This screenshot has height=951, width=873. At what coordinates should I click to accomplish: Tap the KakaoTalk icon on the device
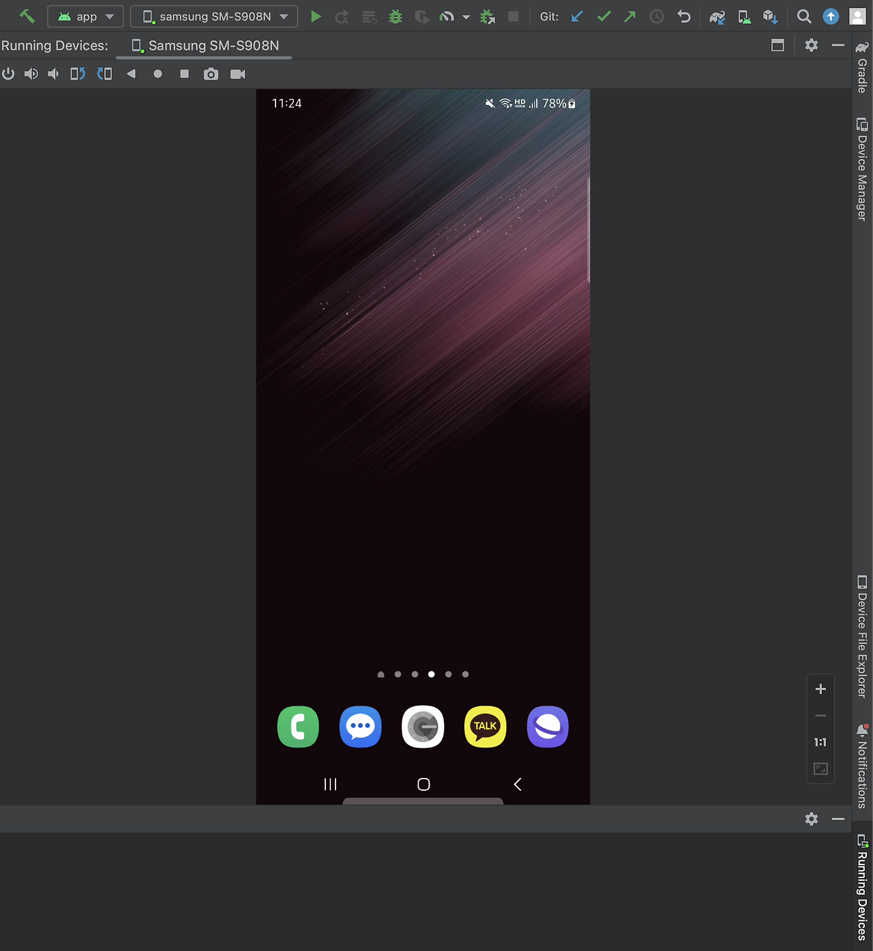pos(485,727)
